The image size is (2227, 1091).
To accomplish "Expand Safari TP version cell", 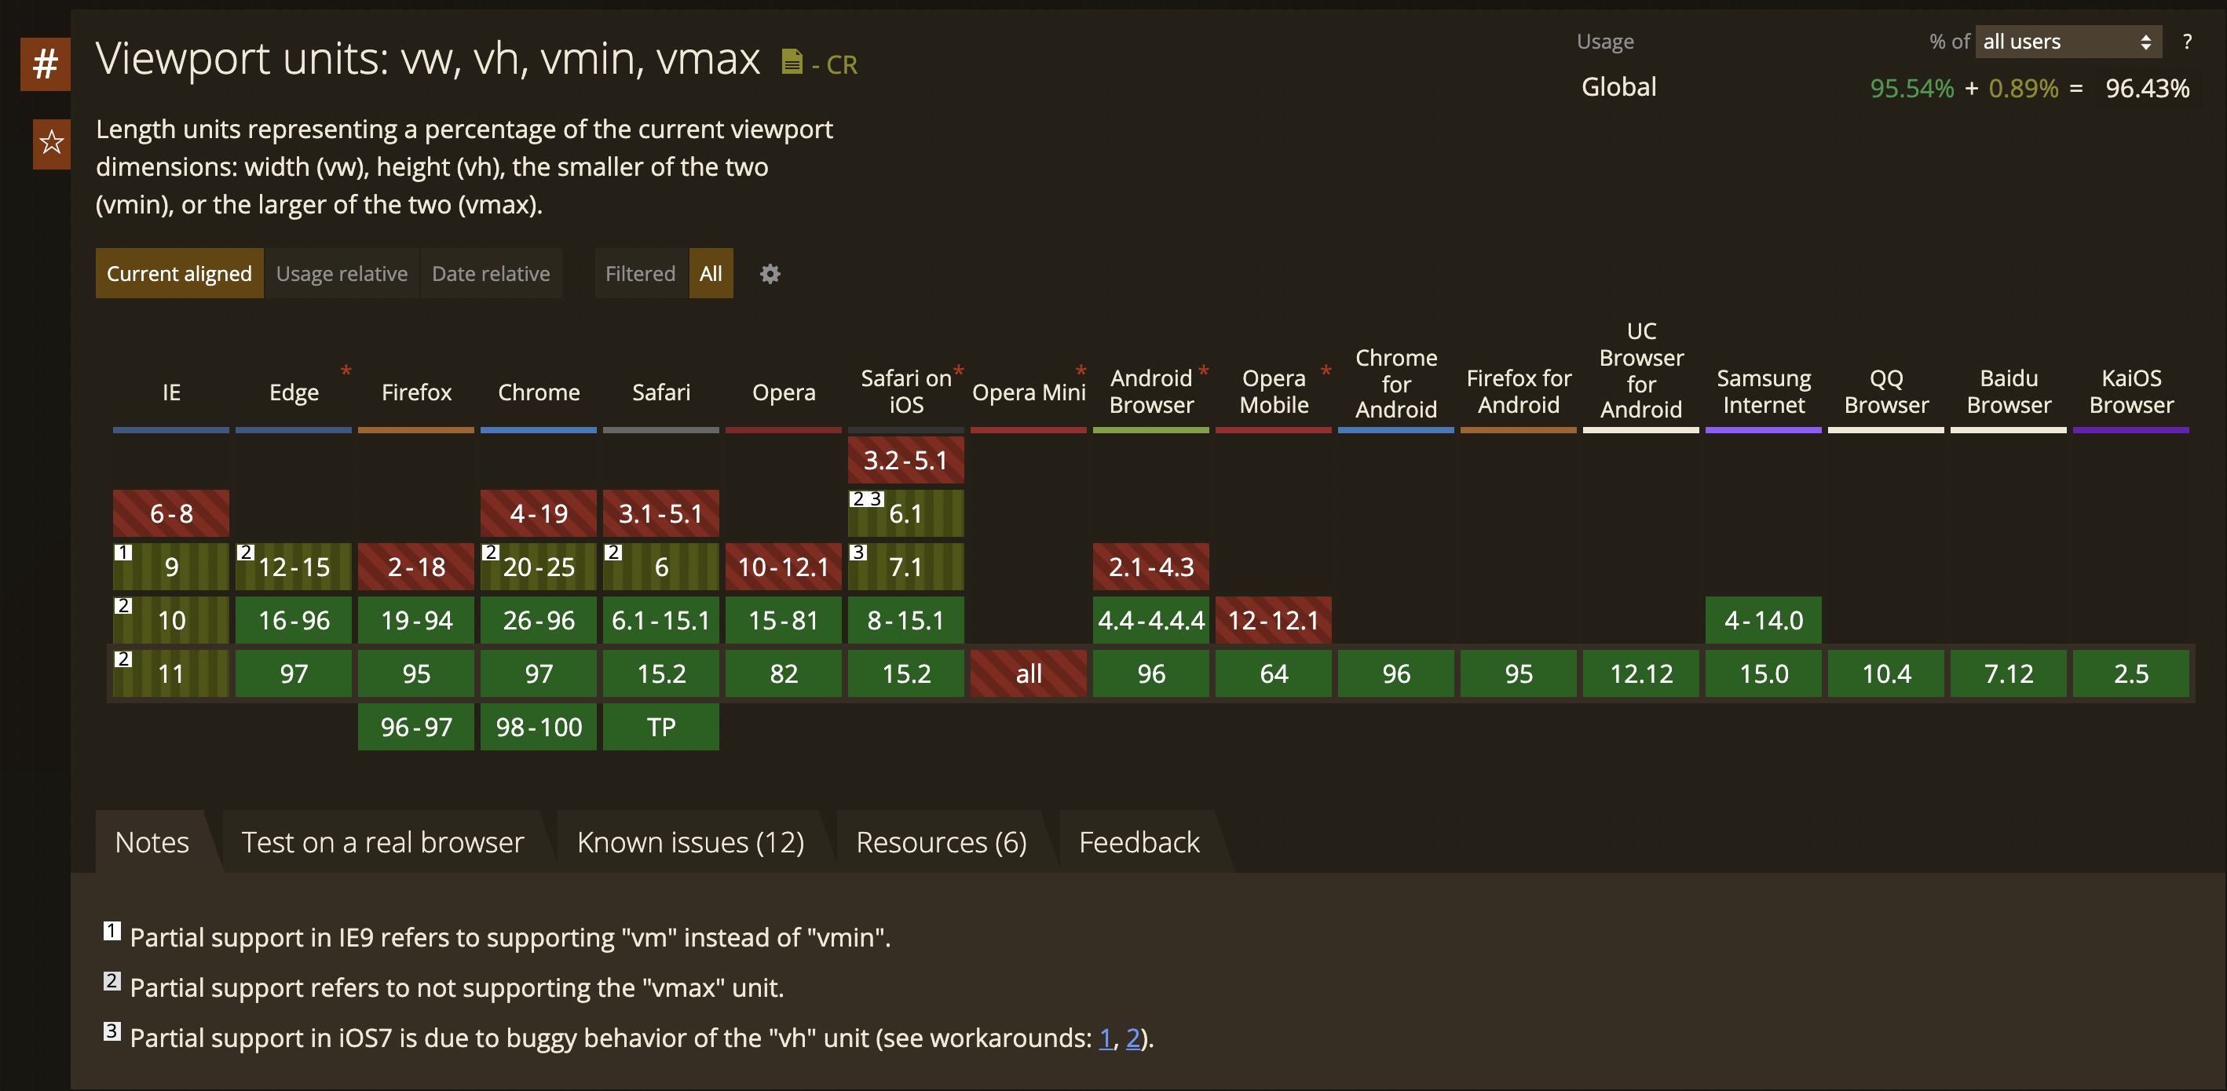I will click(x=661, y=728).
